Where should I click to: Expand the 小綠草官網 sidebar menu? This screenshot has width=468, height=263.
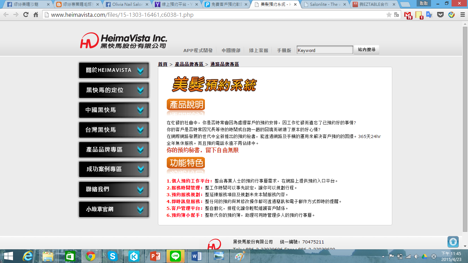coord(114,209)
